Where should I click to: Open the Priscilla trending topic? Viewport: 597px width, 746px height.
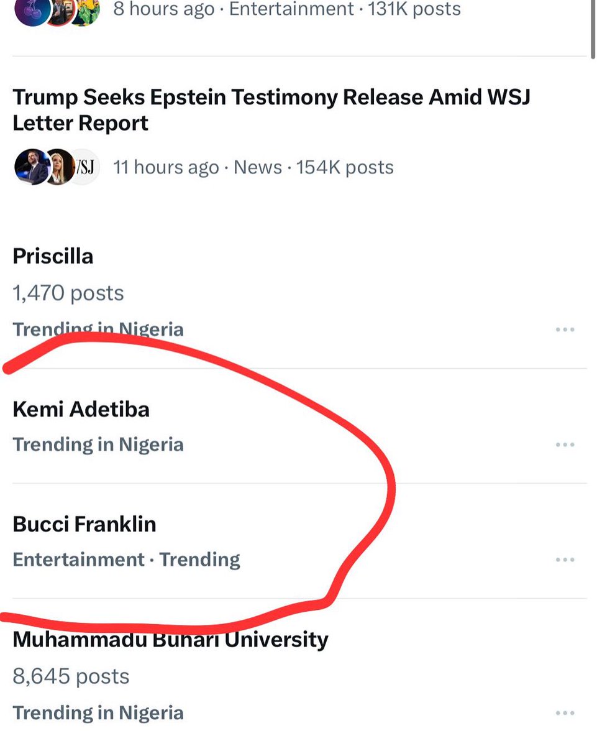tap(53, 256)
